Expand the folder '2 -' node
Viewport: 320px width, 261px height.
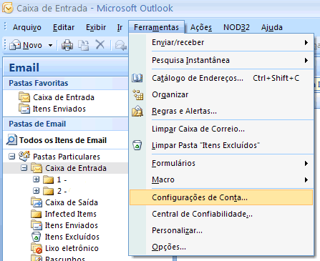[x=36, y=191]
